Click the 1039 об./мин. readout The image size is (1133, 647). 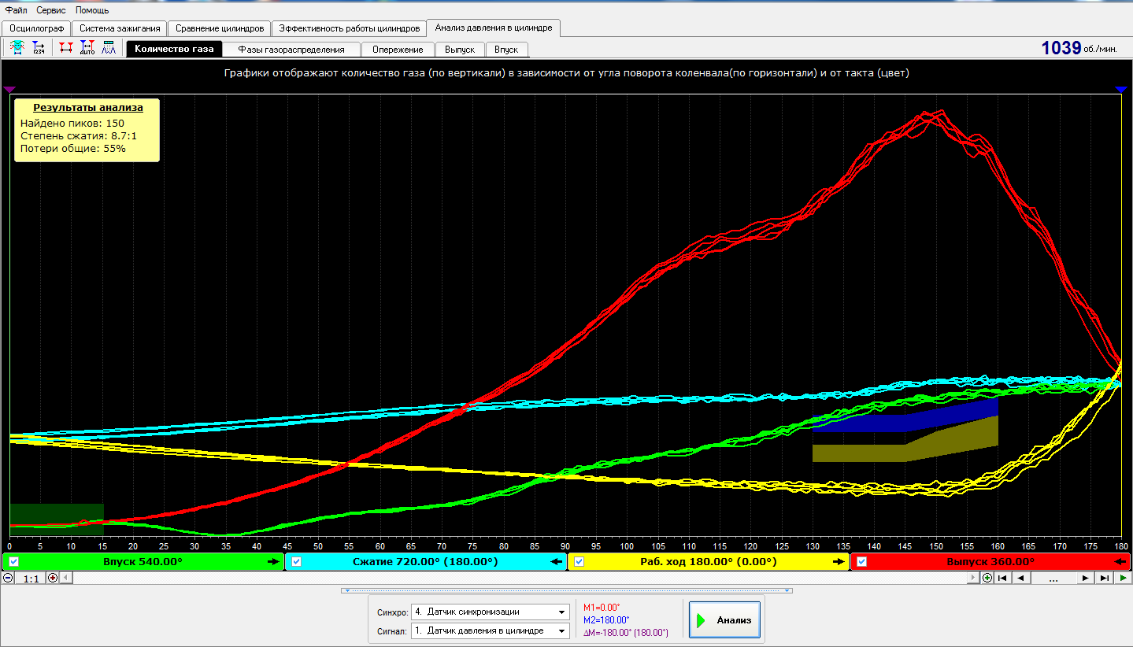pyautogui.click(x=1079, y=48)
